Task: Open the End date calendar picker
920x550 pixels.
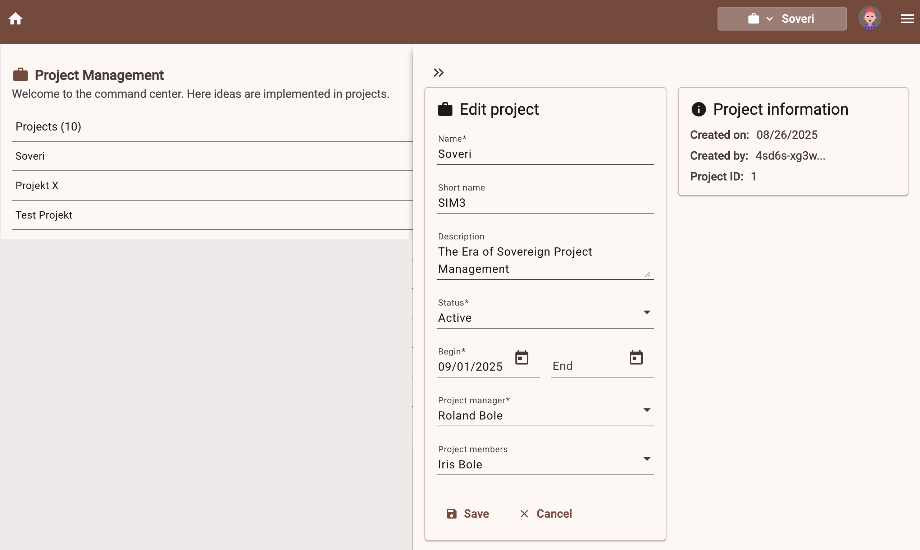Action: pyautogui.click(x=636, y=358)
